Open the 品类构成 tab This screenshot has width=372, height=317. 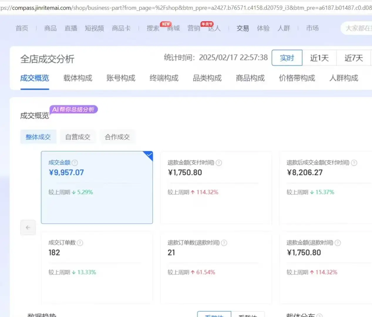(x=207, y=78)
